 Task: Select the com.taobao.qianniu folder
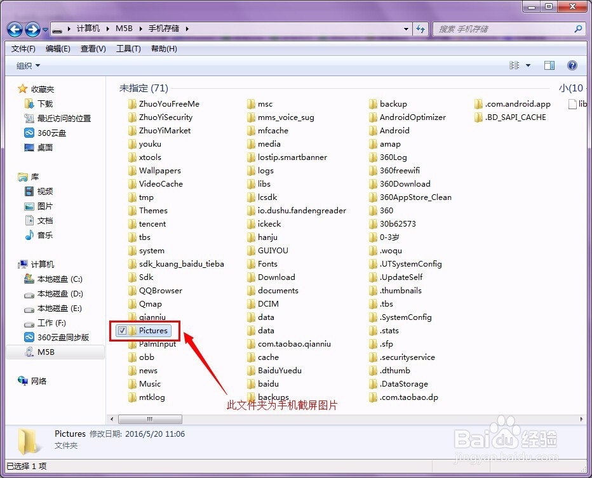[x=289, y=344]
